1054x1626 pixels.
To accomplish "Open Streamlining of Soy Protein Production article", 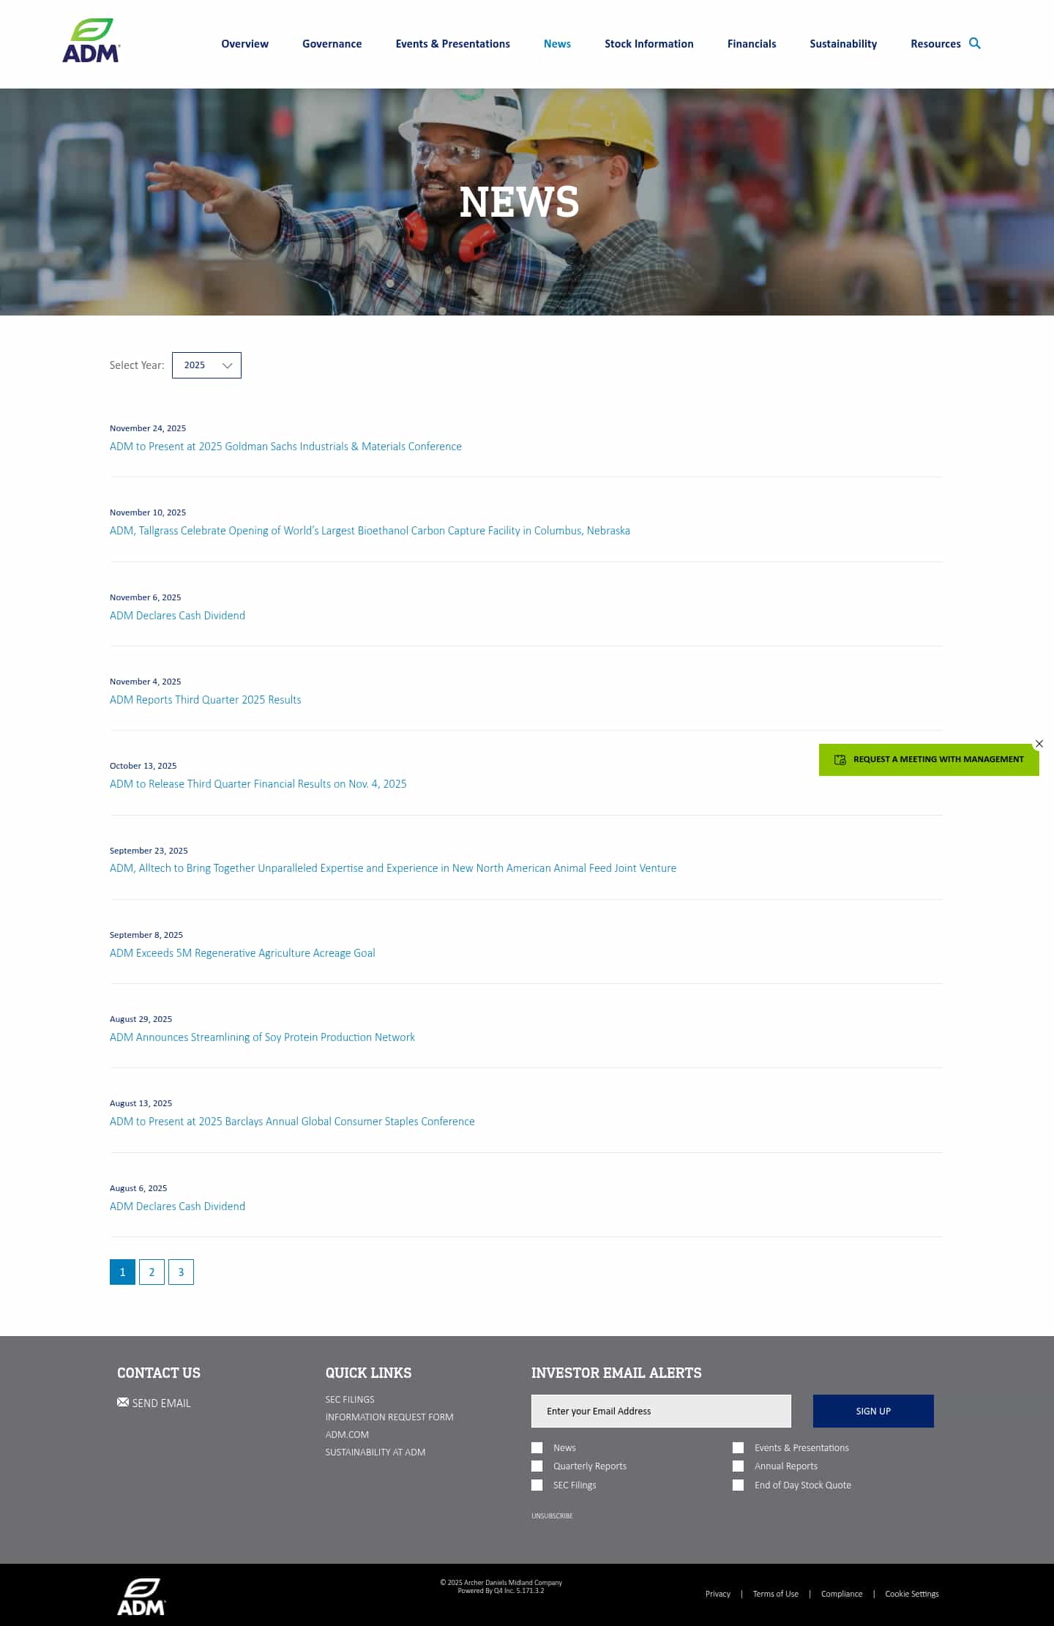I will pos(262,1037).
